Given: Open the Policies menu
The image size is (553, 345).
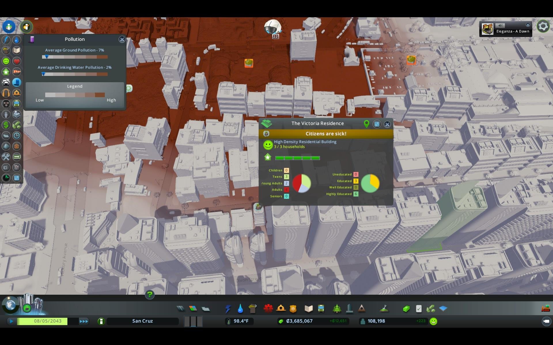Looking at the screenshot, I should pyautogui.click(x=419, y=309).
